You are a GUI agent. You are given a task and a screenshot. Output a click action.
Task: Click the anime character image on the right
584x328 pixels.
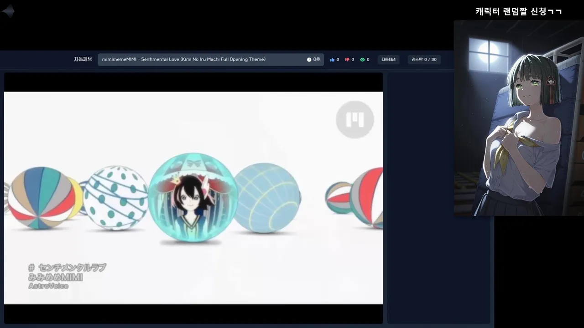(519, 118)
